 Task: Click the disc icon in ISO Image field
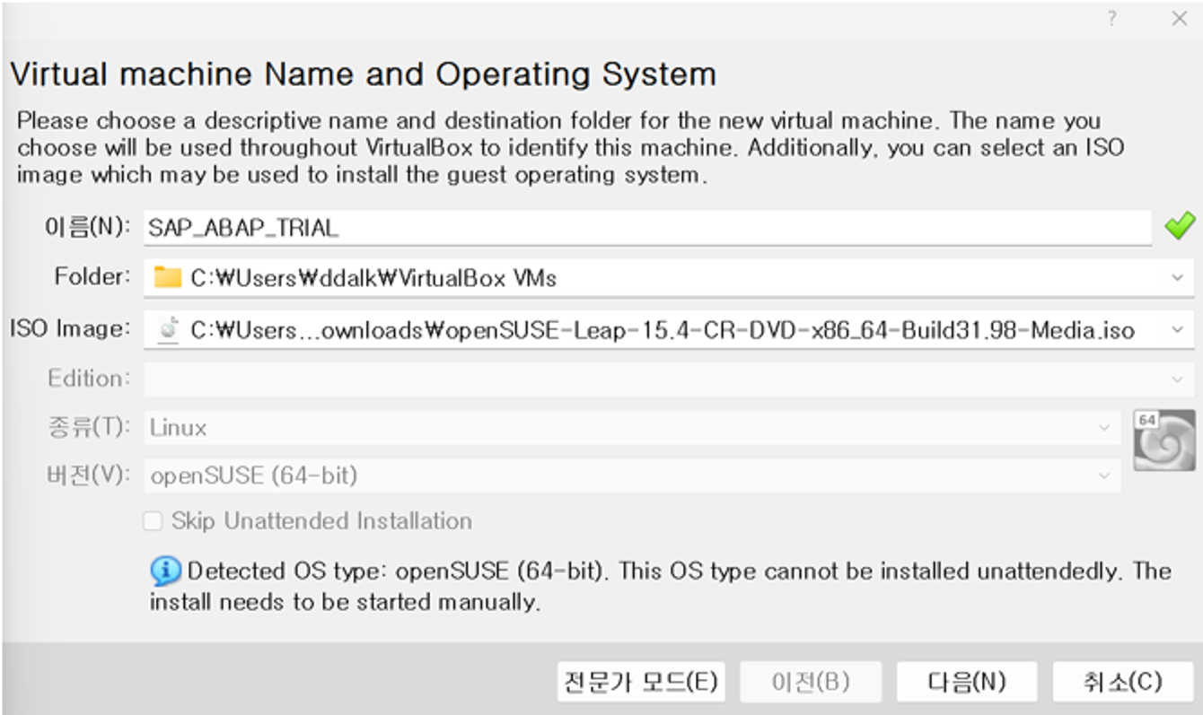click(x=168, y=329)
